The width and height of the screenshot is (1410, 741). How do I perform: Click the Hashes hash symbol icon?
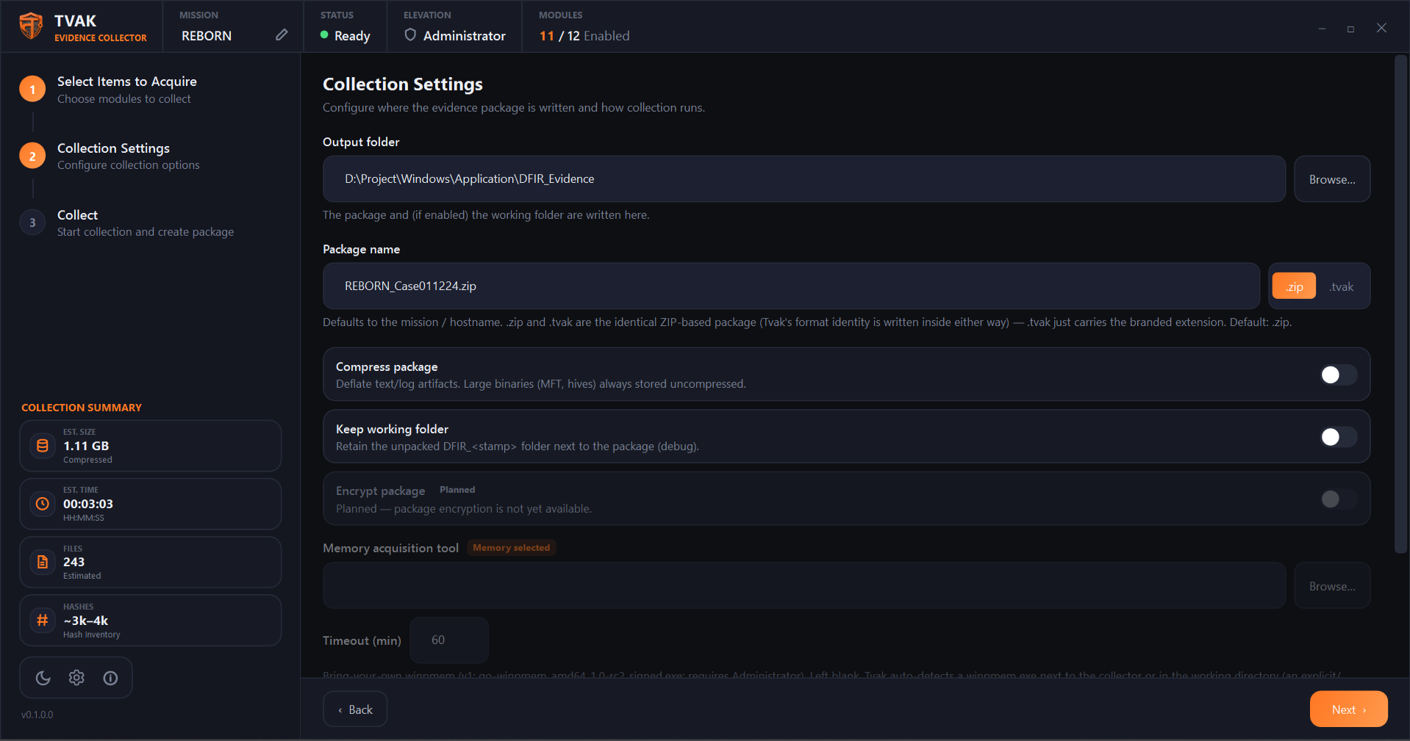43,621
